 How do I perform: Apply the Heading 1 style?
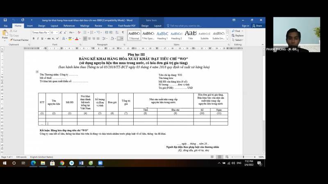[162, 35]
